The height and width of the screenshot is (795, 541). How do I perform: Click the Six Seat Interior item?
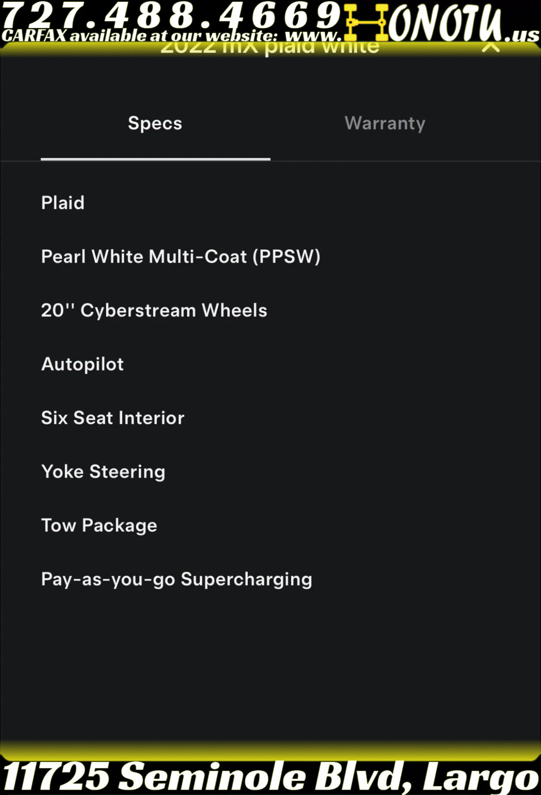pyautogui.click(x=113, y=418)
